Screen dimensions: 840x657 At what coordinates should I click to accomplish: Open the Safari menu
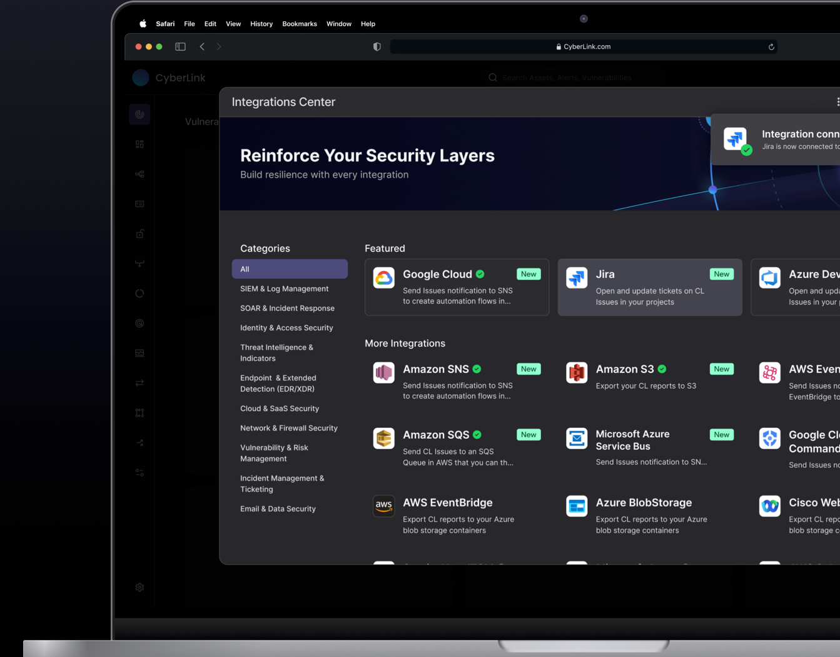[165, 24]
